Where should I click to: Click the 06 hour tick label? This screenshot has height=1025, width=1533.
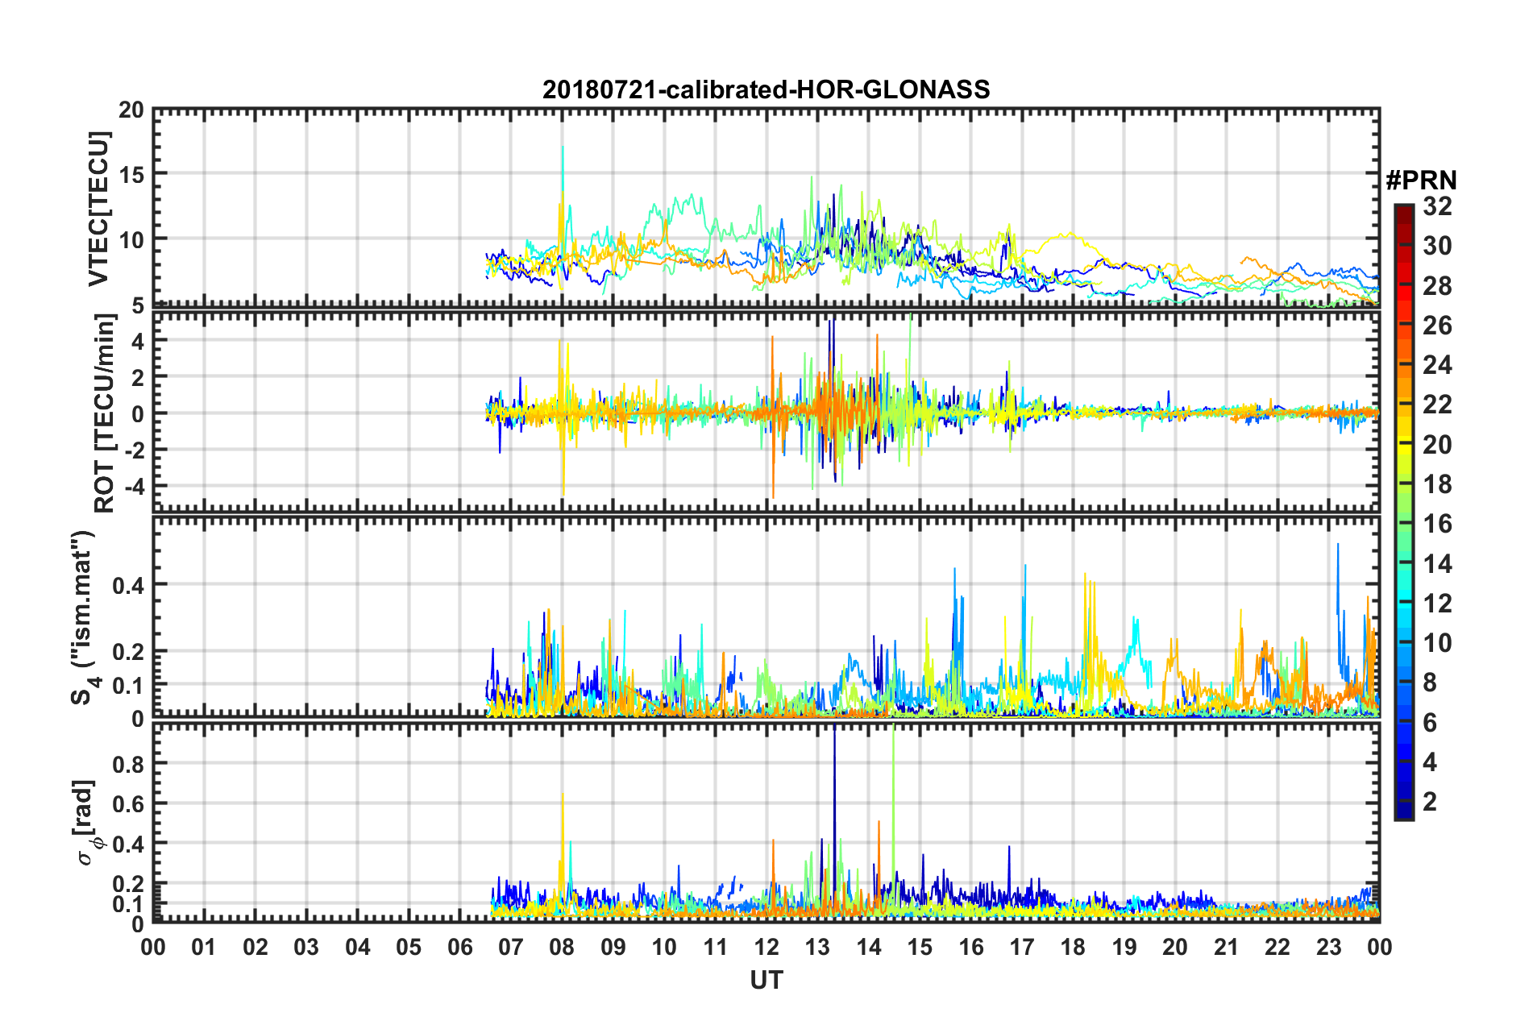459,947
